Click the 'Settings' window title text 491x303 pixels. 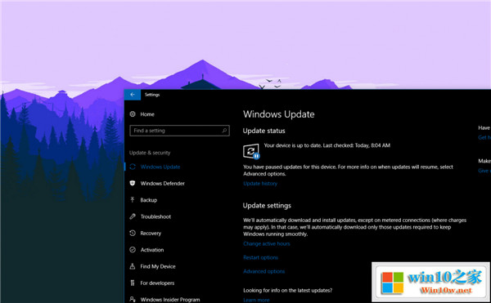pos(152,95)
